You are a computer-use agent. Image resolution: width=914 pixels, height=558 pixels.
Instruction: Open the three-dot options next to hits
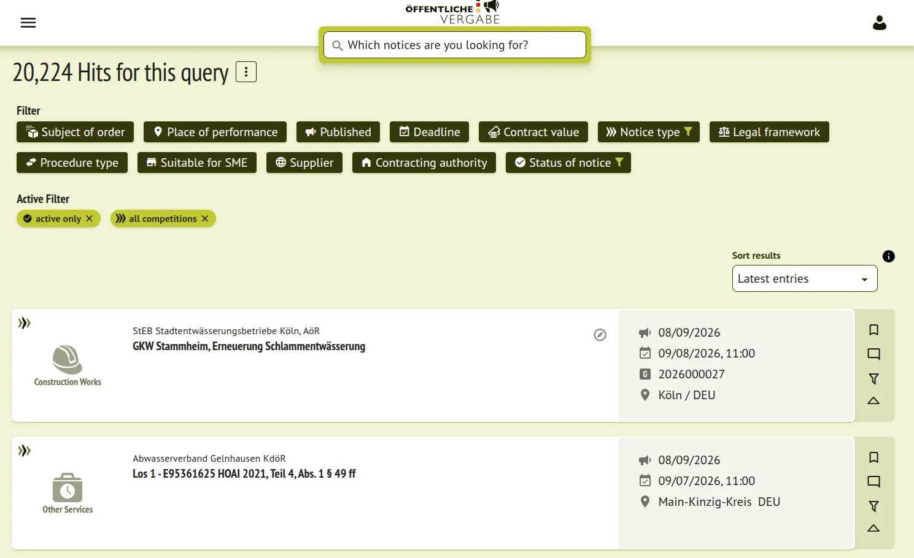pyautogui.click(x=246, y=72)
